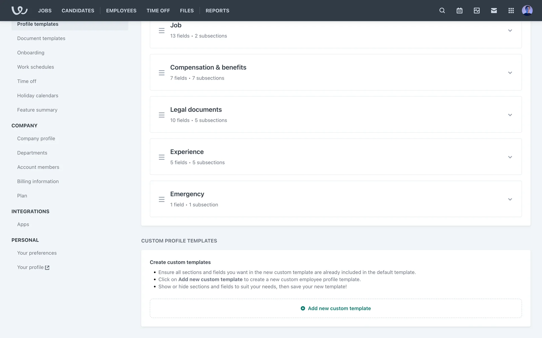Screen dimensions: 542x338
Task: Open the apps grid icon
Action: [x=511, y=10]
